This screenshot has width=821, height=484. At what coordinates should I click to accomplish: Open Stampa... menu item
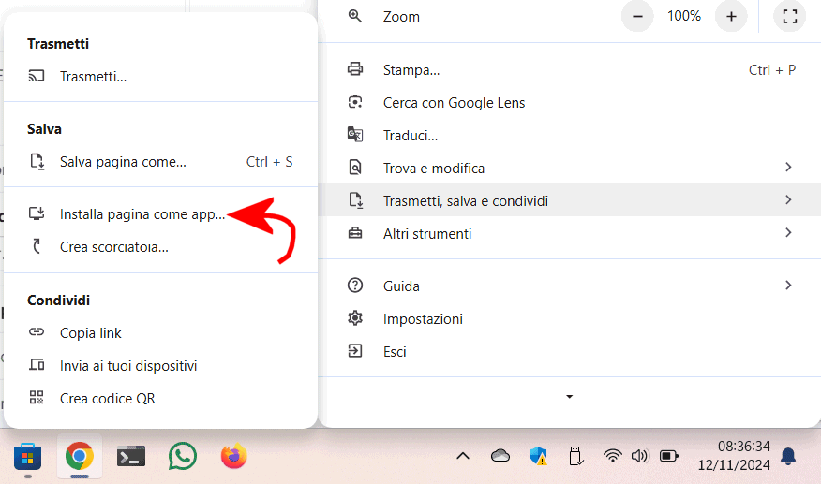(x=570, y=69)
